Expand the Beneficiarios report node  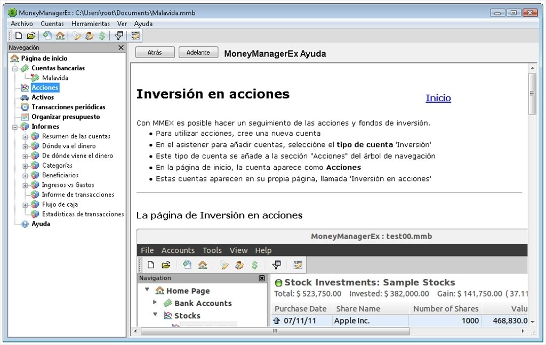(26, 176)
